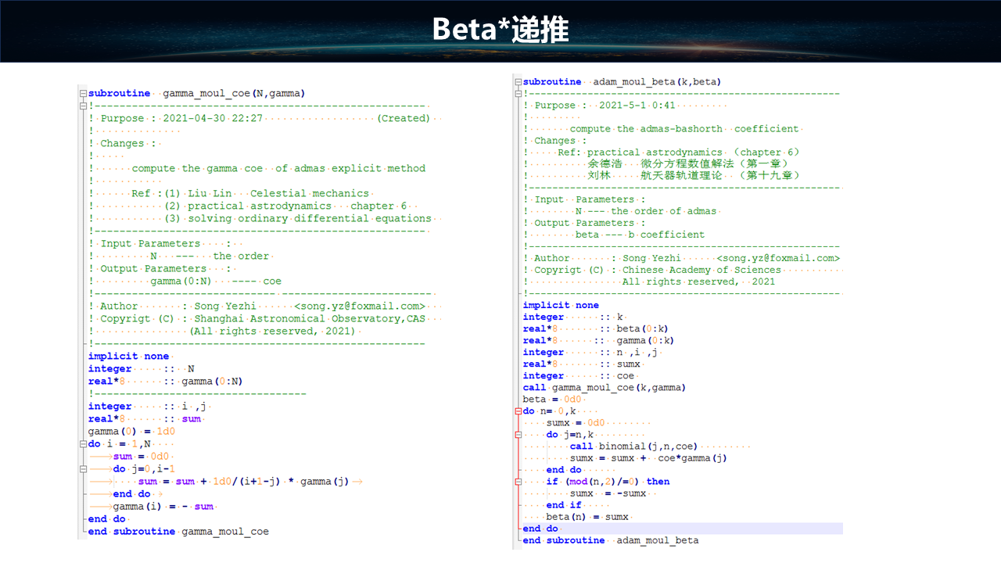The height and width of the screenshot is (563, 1001).
Task: Click the 'Beta*递推' slide title
Action: pyautogui.click(x=500, y=30)
